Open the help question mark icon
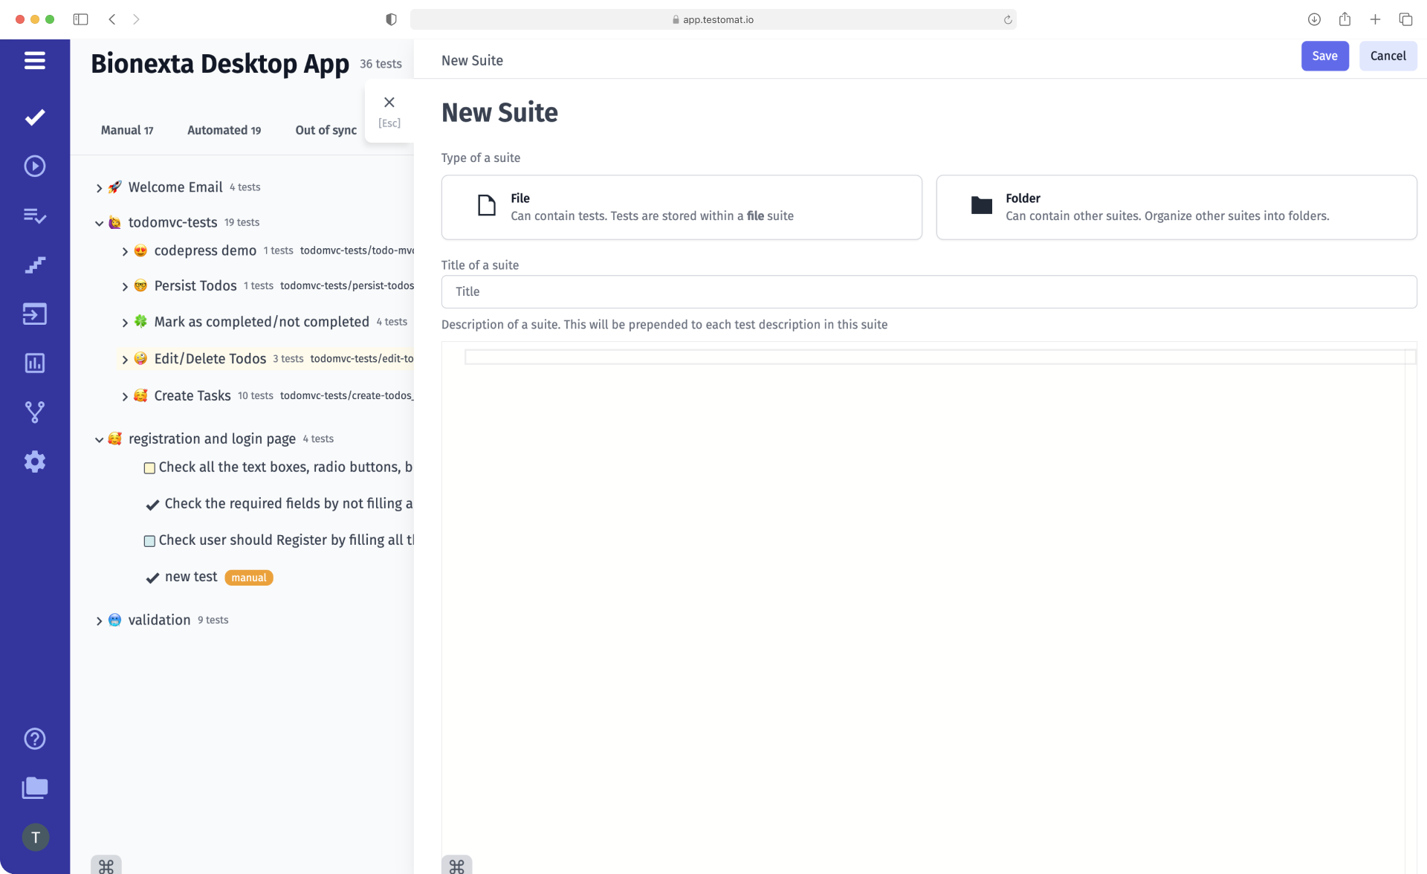The image size is (1427, 874). (x=34, y=738)
